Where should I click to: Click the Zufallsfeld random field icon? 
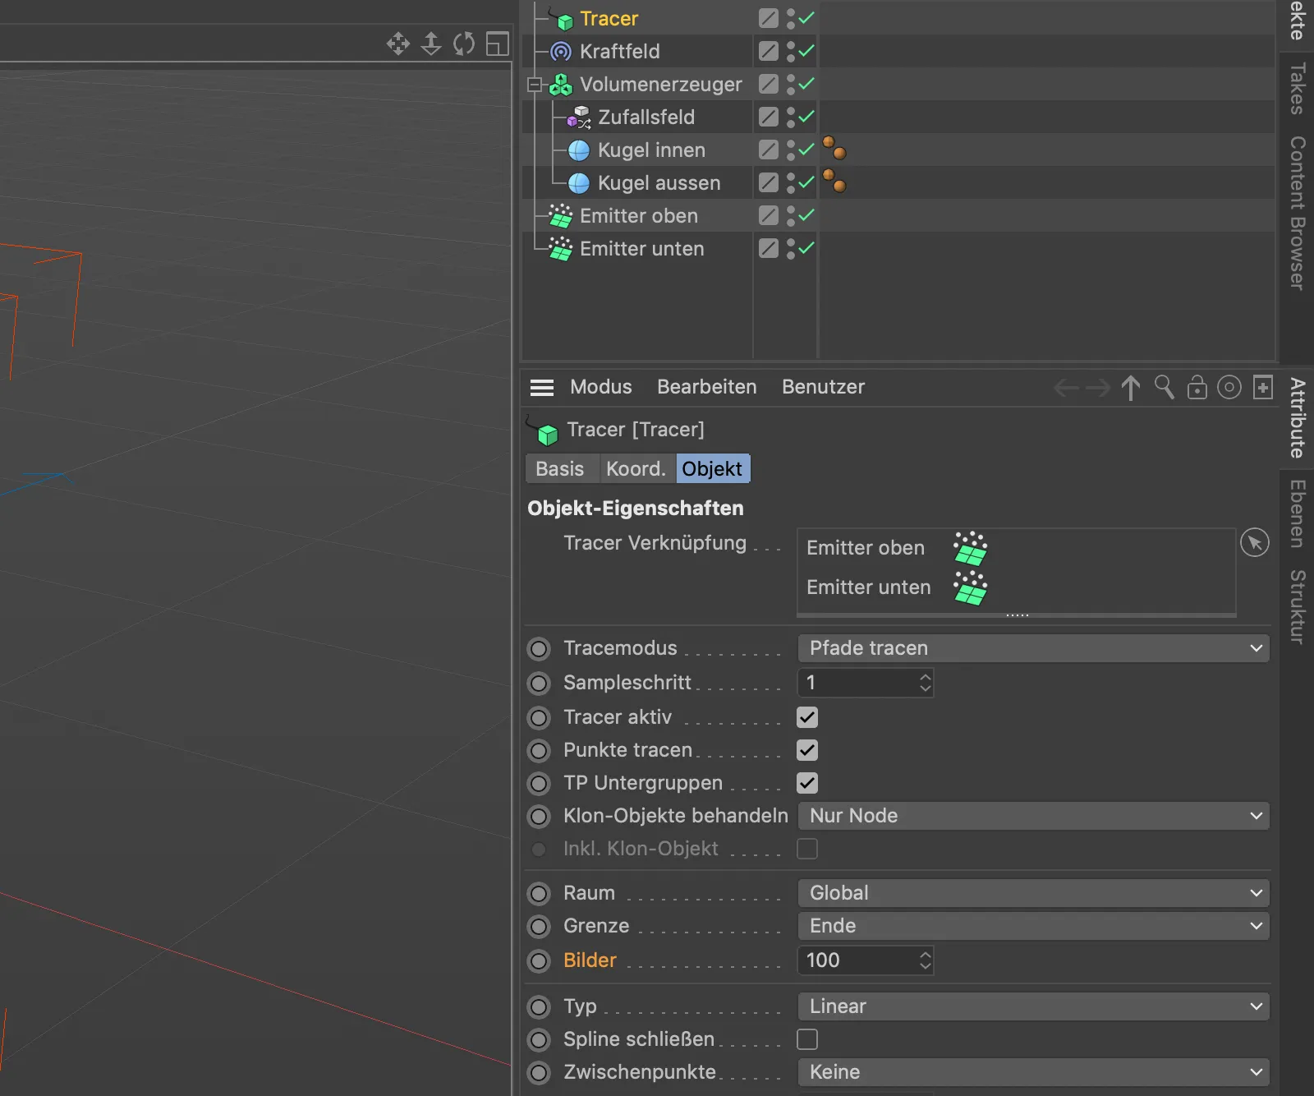click(579, 117)
